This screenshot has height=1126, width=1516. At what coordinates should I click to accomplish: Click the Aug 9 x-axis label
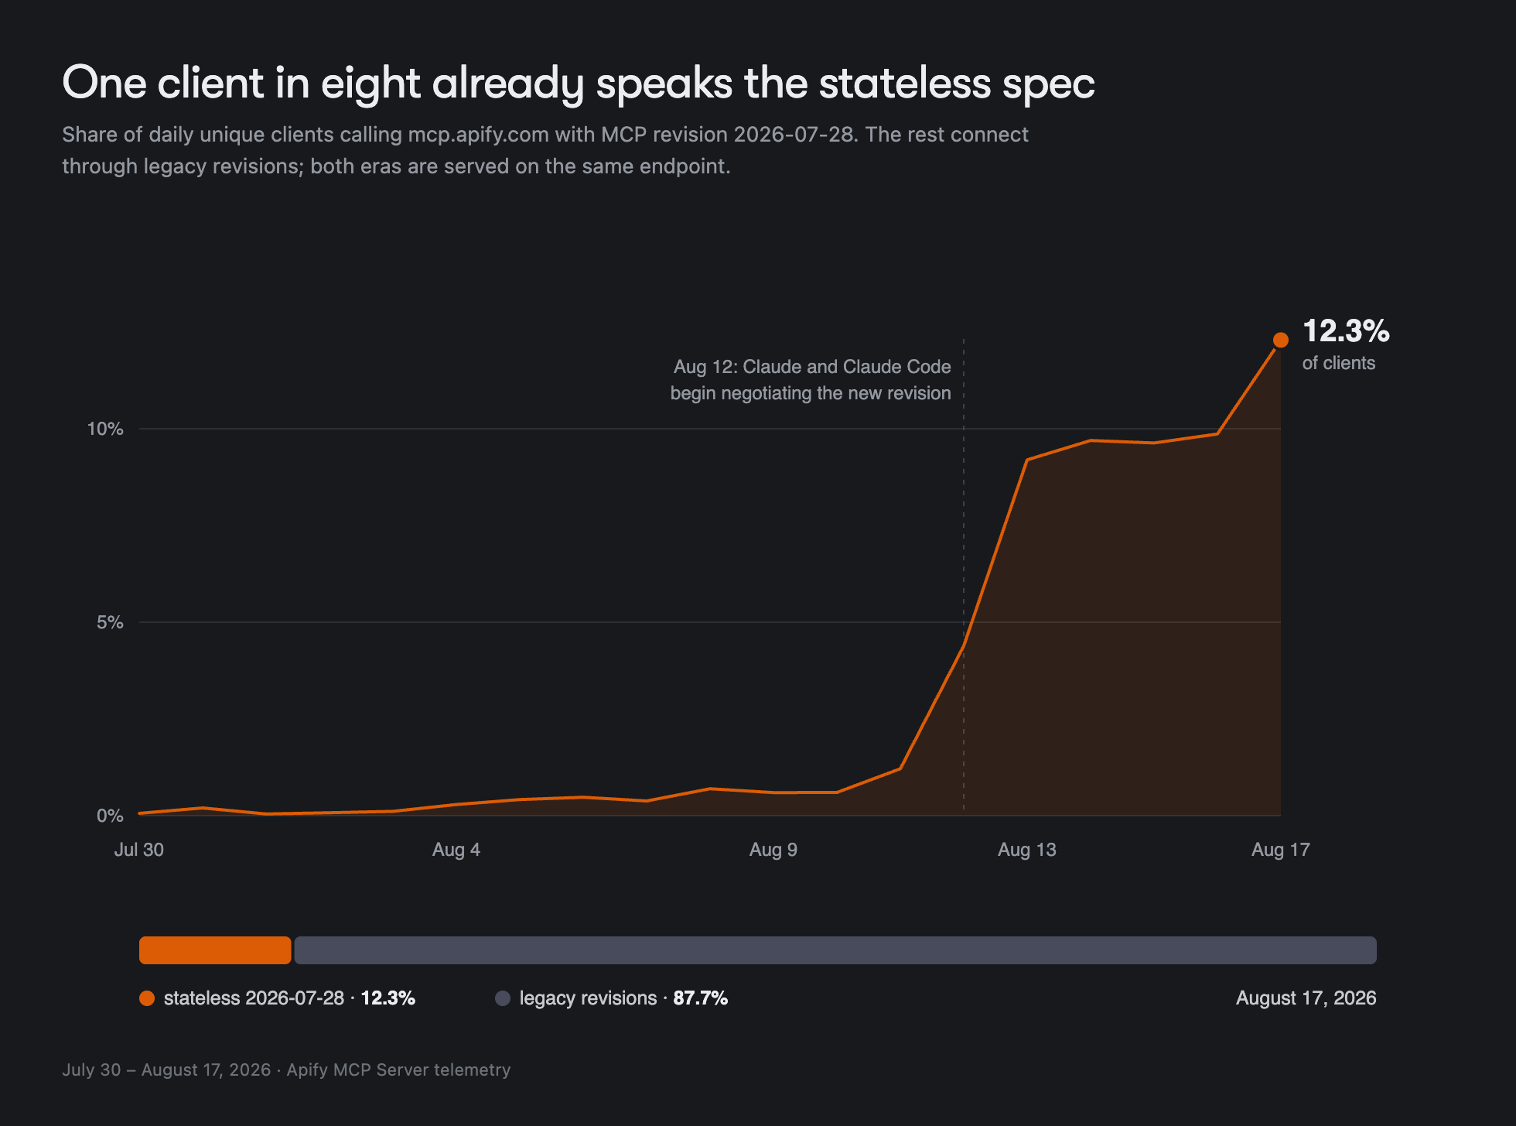click(x=773, y=850)
